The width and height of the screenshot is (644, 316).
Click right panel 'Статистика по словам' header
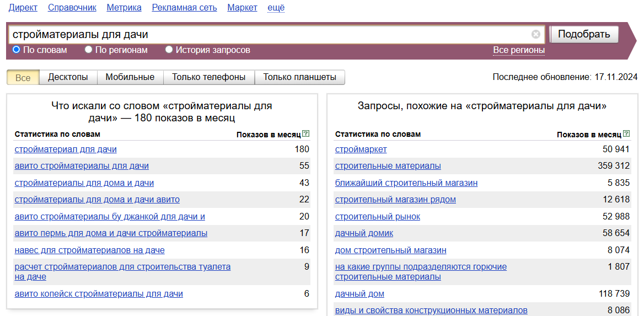pyautogui.click(x=378, y=134)
